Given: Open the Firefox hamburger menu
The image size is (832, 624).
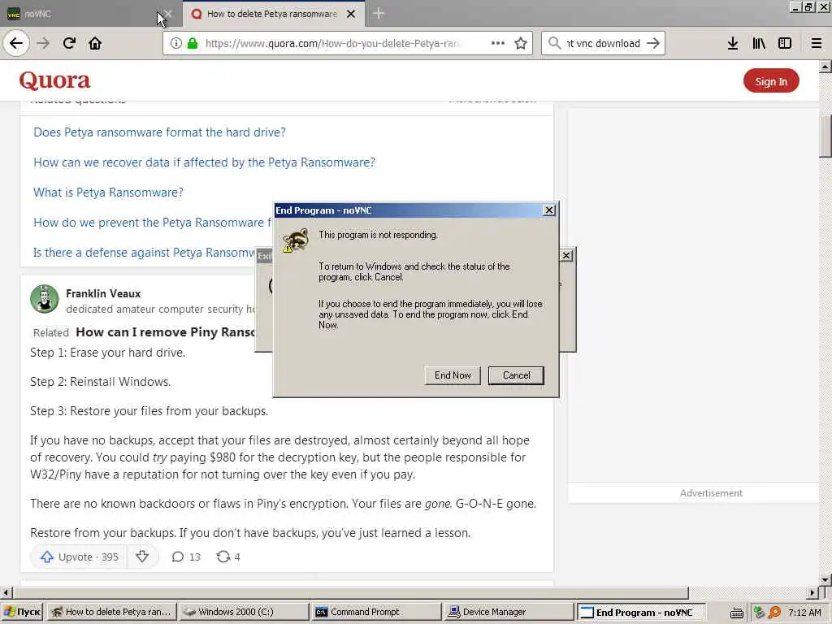Looking at the screenshot, I should point(817,43).
